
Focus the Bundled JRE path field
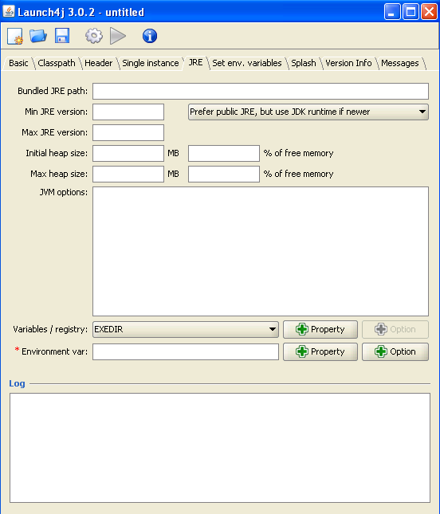(261, 91)
